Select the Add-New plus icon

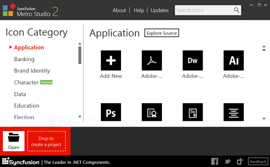pos(111,60)
